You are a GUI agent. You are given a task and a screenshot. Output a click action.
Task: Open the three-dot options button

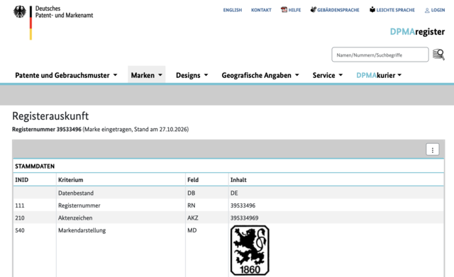click(432, 149)
